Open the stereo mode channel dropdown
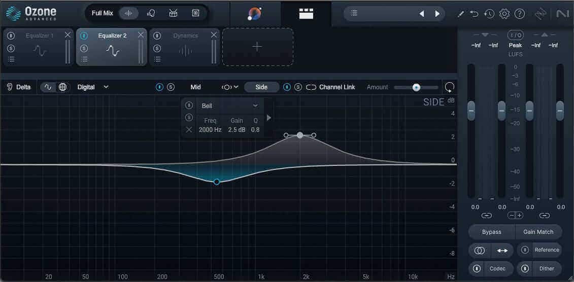574x282 pixels. coord(230,87)
